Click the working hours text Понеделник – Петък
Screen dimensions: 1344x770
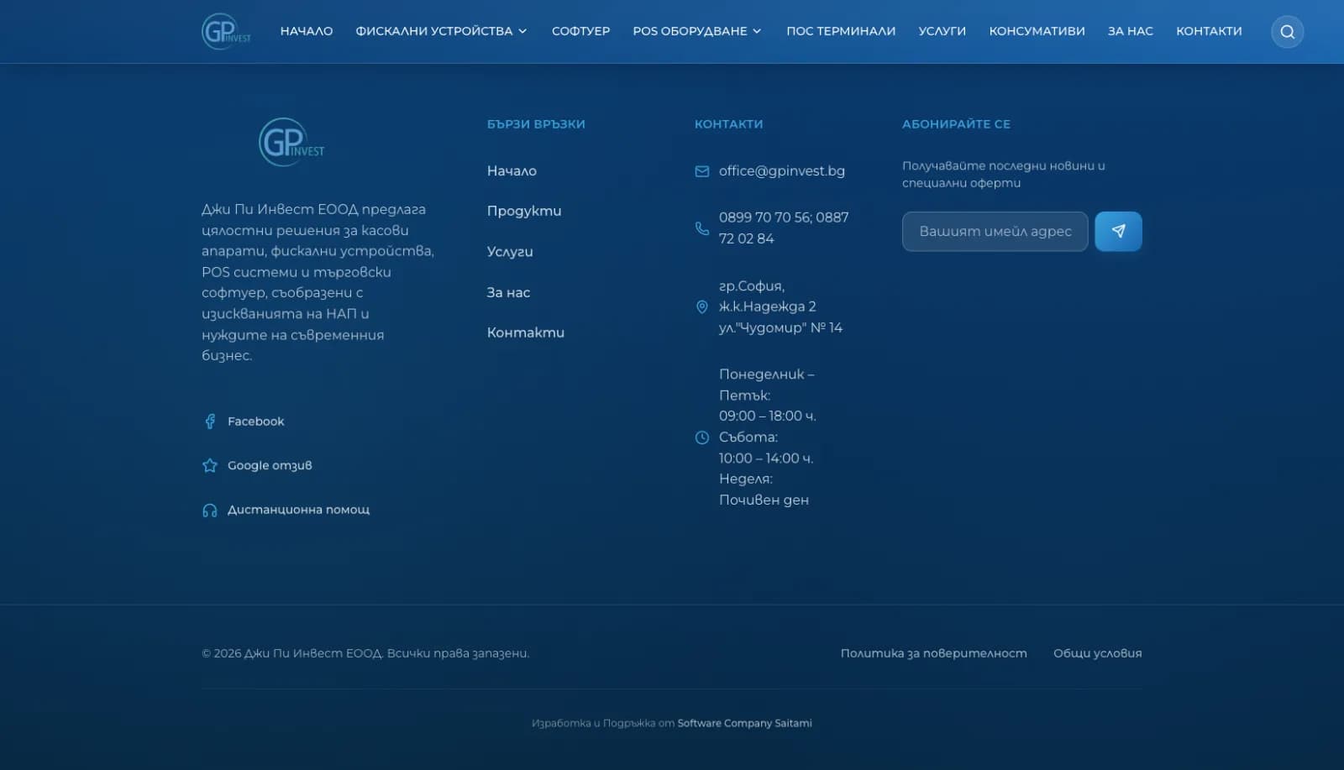(x=766, y=385)
